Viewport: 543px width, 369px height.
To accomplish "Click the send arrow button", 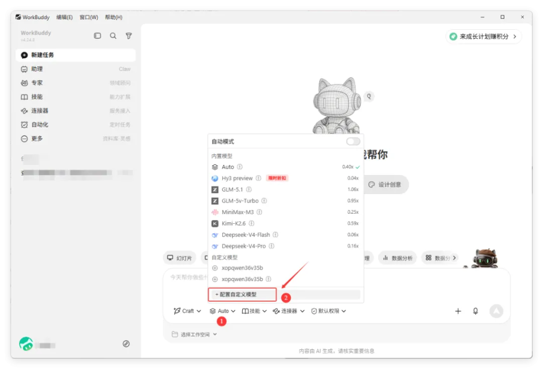I will click(496, 311).
